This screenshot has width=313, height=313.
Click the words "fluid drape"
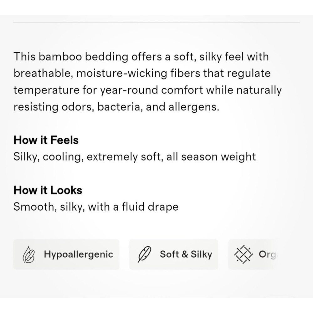150,207
